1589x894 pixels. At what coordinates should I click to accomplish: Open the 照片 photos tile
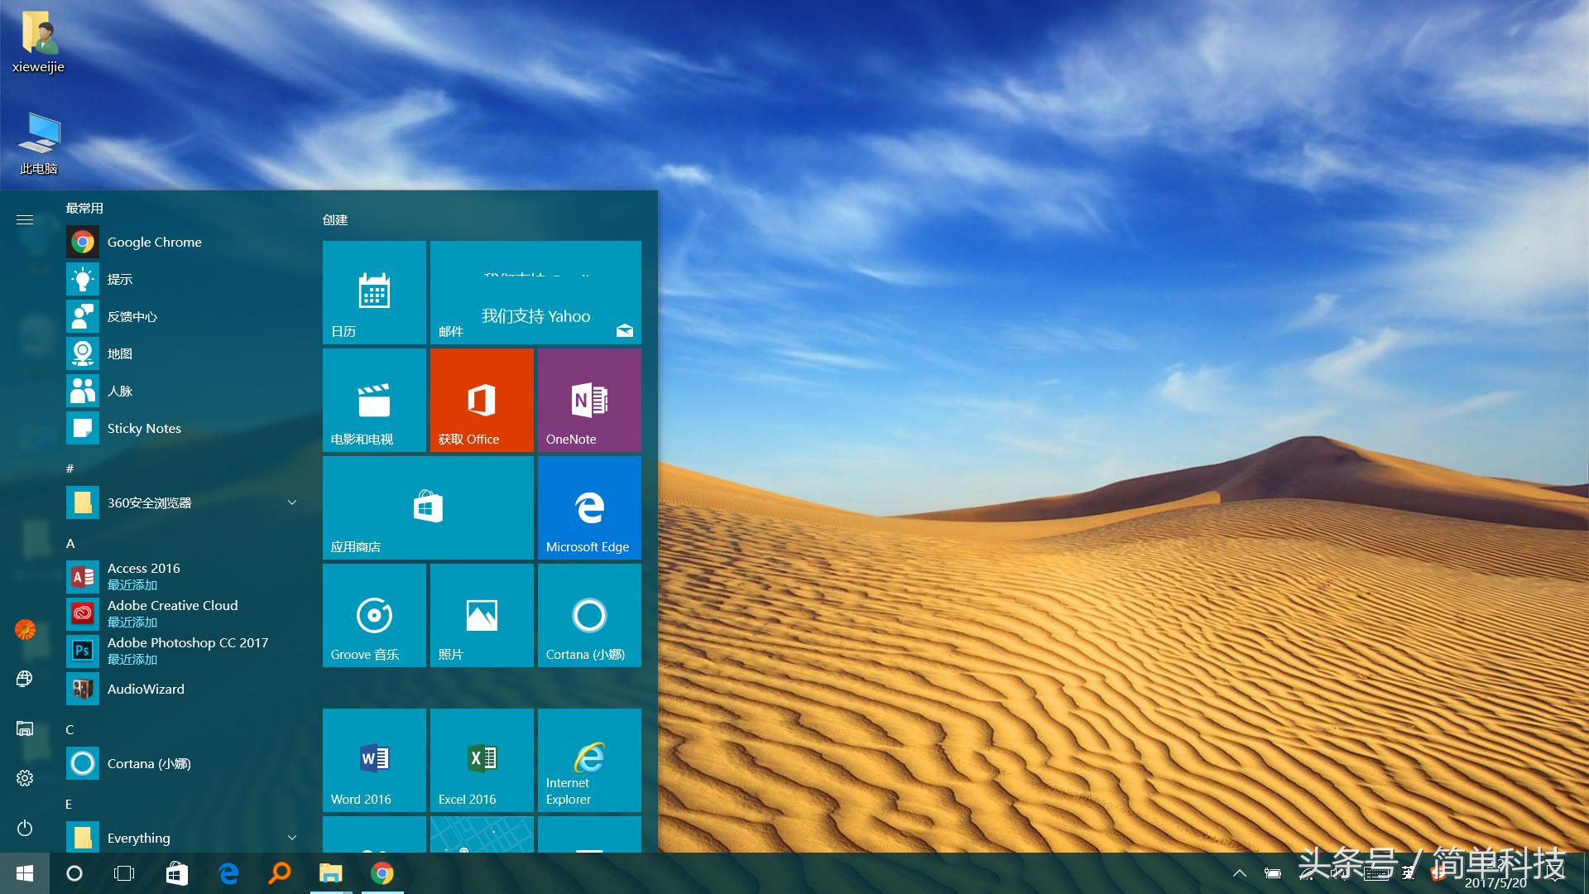coord(482,615)
